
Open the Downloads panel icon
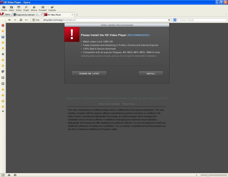pyautogui.click(x=3, y=78)
